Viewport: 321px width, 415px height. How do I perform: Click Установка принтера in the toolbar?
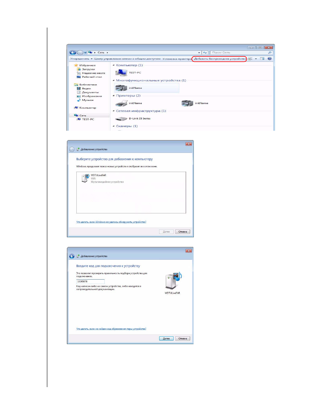pyautogui.click(x=177, y=59)
